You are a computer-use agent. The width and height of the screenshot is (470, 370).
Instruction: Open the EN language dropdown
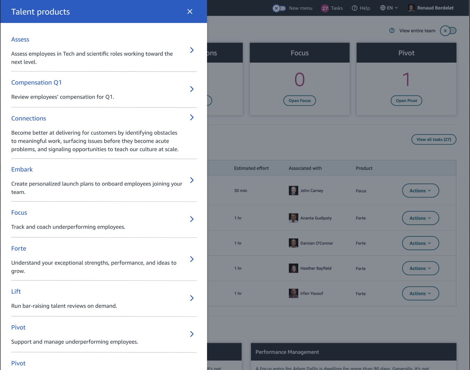(389, 8)
